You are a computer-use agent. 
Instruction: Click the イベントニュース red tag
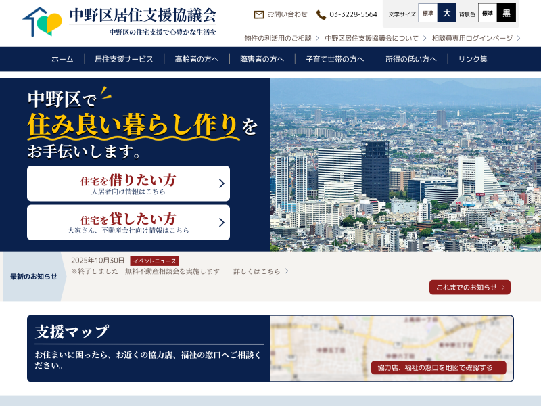point(154,261)
